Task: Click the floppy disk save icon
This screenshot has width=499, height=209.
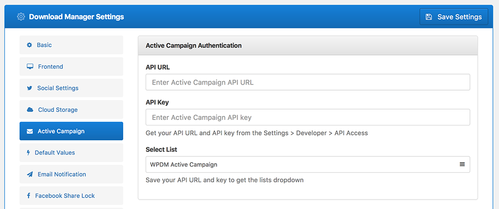Action: pyautogui.click(x=429, y=17)
